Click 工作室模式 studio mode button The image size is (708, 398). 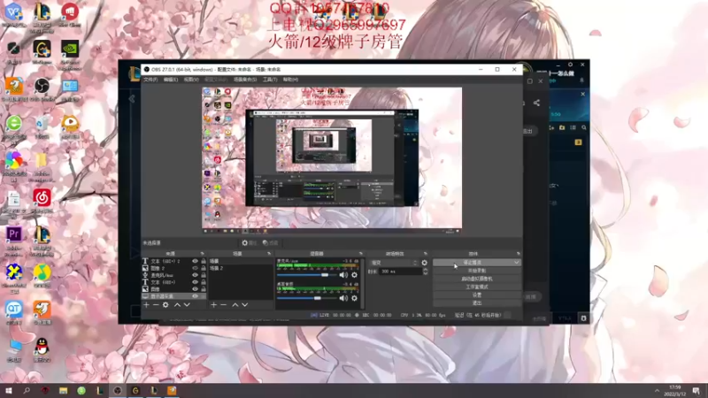tap(477, 287)
